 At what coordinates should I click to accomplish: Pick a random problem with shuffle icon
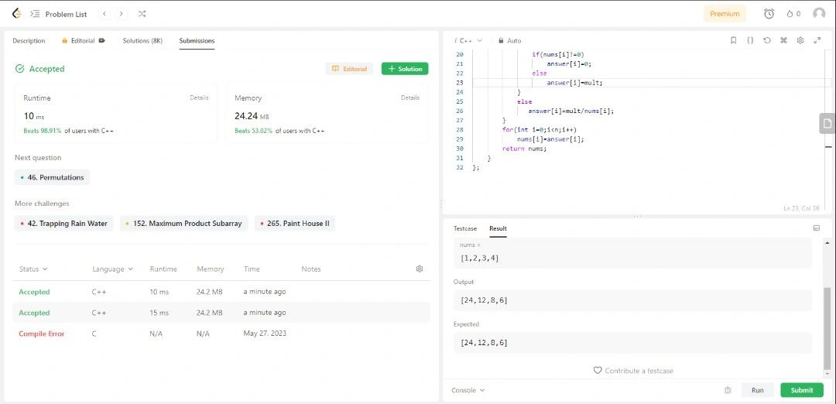pos(142,14)
